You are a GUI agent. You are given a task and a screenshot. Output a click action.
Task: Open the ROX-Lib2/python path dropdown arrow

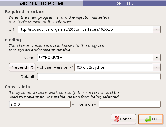(x=157, y=67)
